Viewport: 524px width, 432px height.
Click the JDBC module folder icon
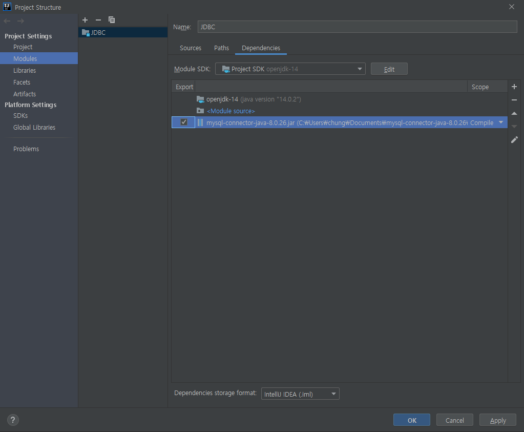pyautogui.click(x=86, y=32)
